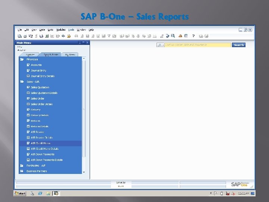Click the Export to Excel icon
This screenshot has width=269, height=202.
pyautogui.click(x=47, y=36)
